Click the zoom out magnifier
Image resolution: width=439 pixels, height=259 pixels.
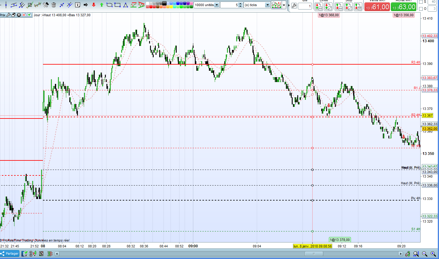[425, 254]
